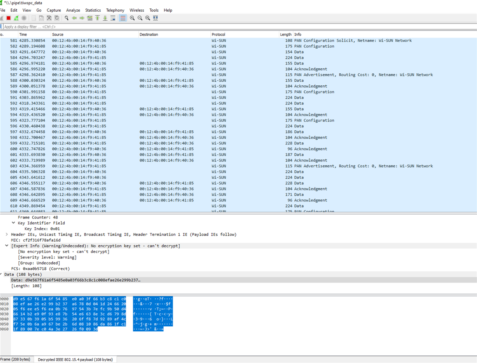Toggle auto-scroll during live capture

tap(113, 18)
